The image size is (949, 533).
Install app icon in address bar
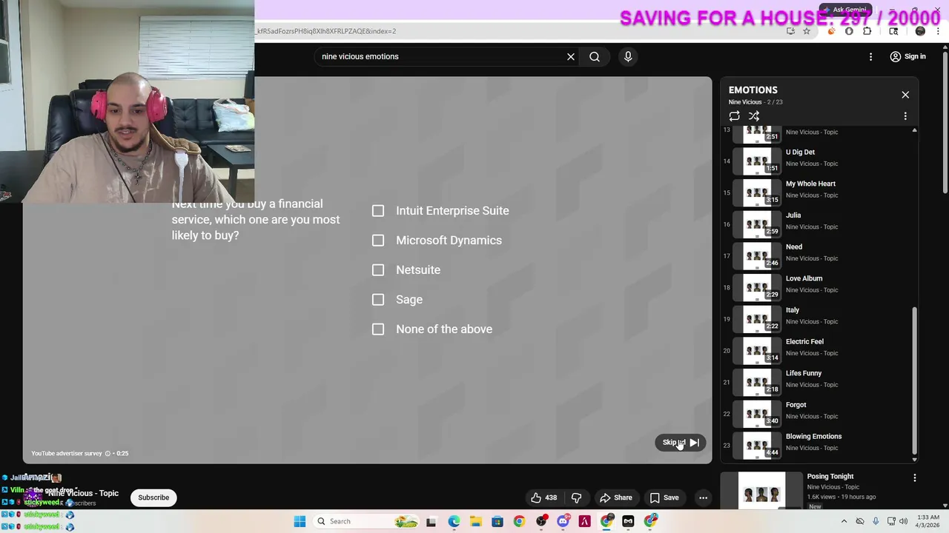[x=790, y=31]
